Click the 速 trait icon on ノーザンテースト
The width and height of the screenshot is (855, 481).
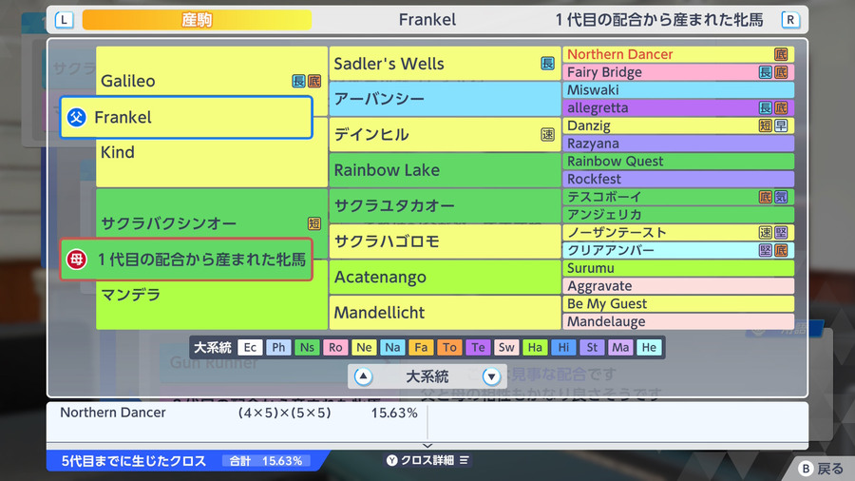(766, 233)
